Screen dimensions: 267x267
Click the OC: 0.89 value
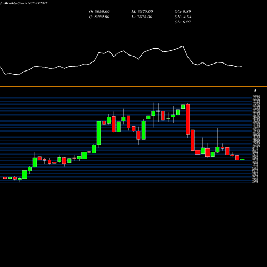tap(183, 12)
